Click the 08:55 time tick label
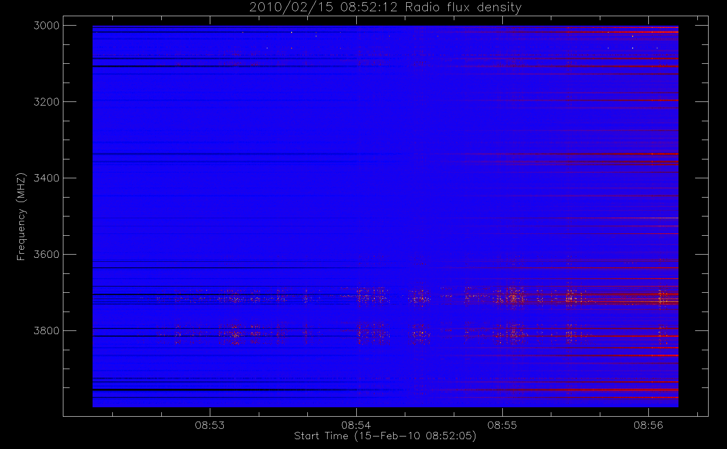727x449 pixels. [x=502, y=425]
